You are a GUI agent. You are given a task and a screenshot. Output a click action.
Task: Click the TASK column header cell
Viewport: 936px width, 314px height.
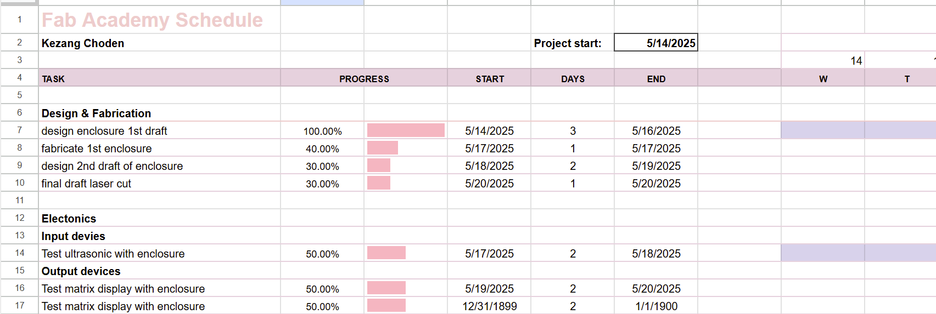pos(159,78)
